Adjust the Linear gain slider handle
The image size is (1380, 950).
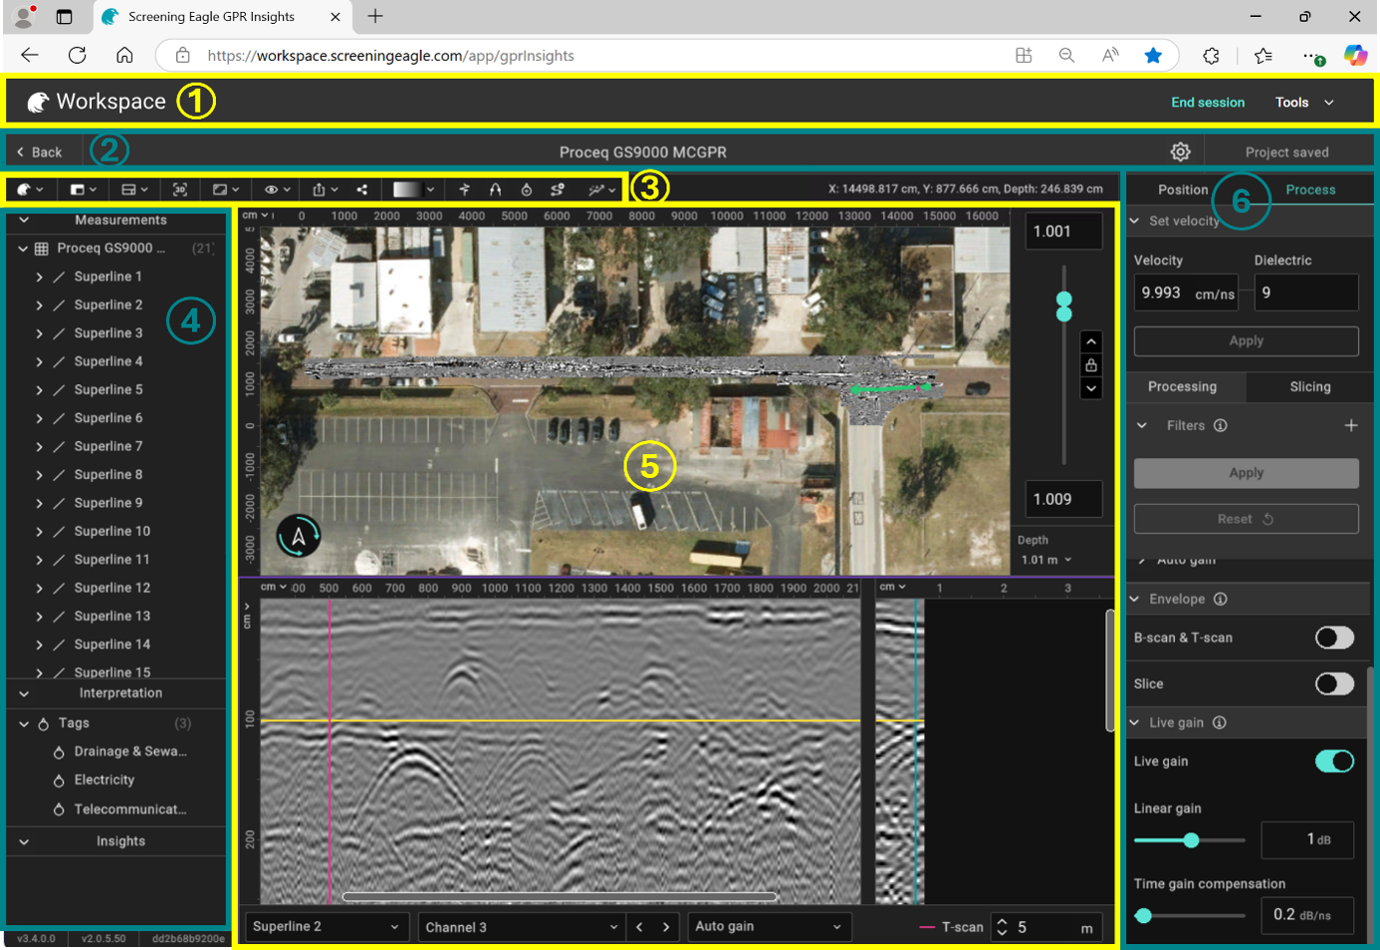[x=1191, y=840]
